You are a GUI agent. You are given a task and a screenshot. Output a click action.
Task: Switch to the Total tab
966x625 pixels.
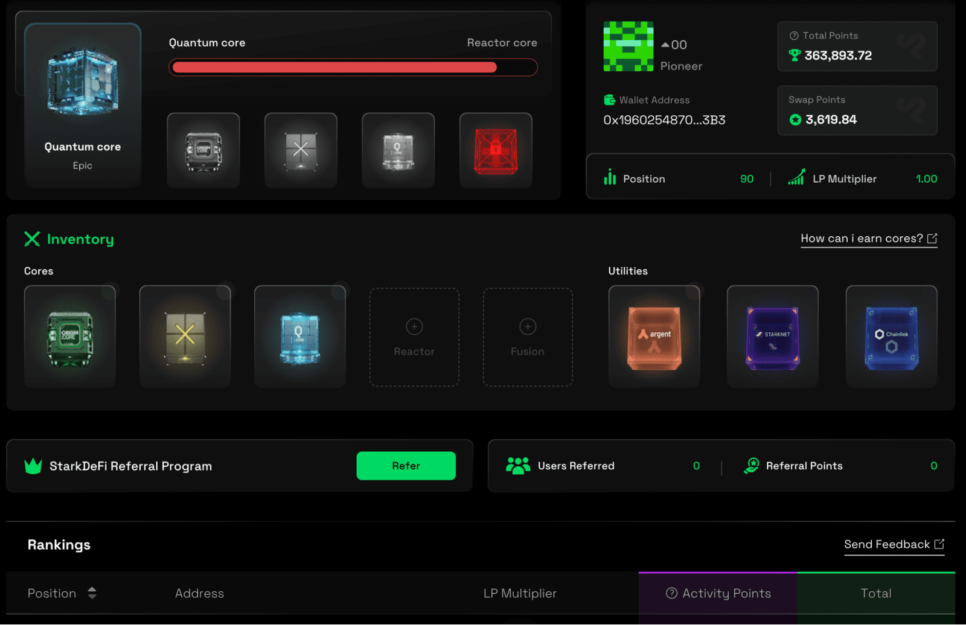click(875, 593)
